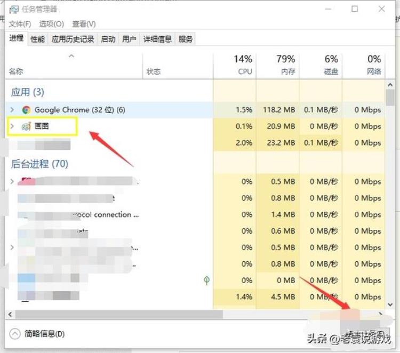Switch to the 服务 tab
This screenshot has height=353, width=400.
point(186,39)
